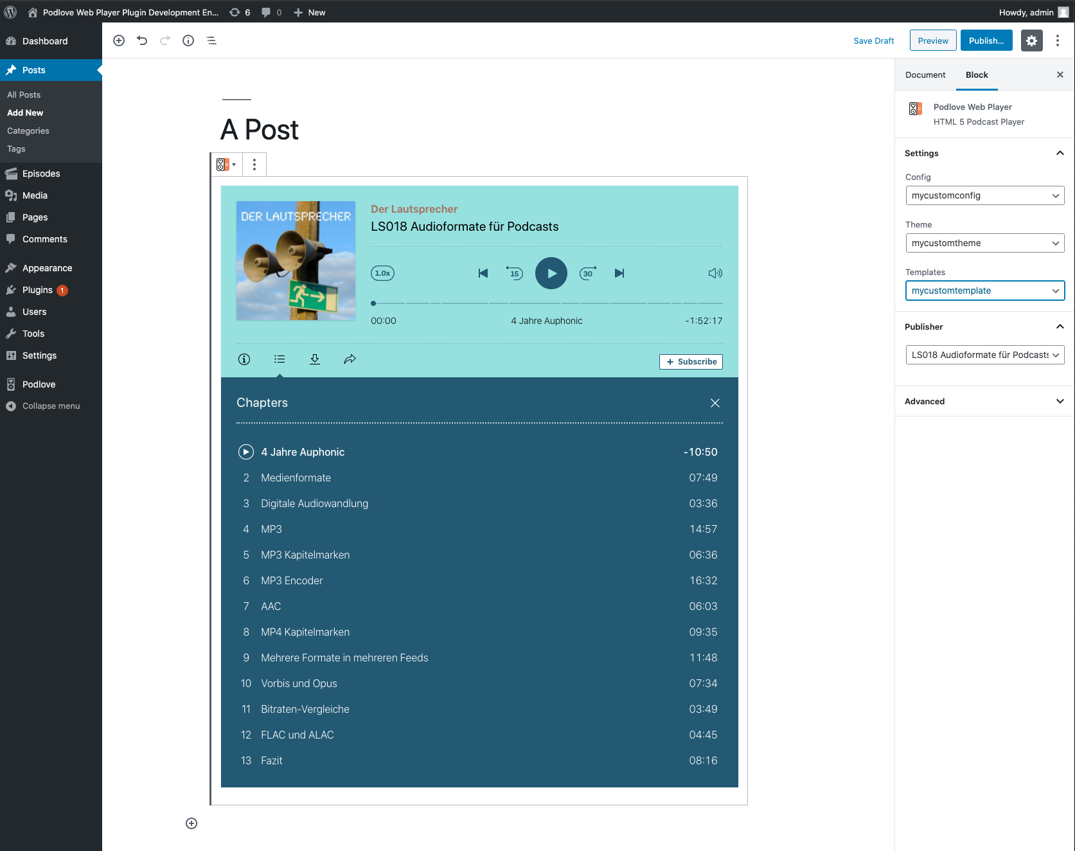The height and width of the screenshot is (851, 1075).
Task: Switch to the Document tab
Action: [x=925, y=75]
